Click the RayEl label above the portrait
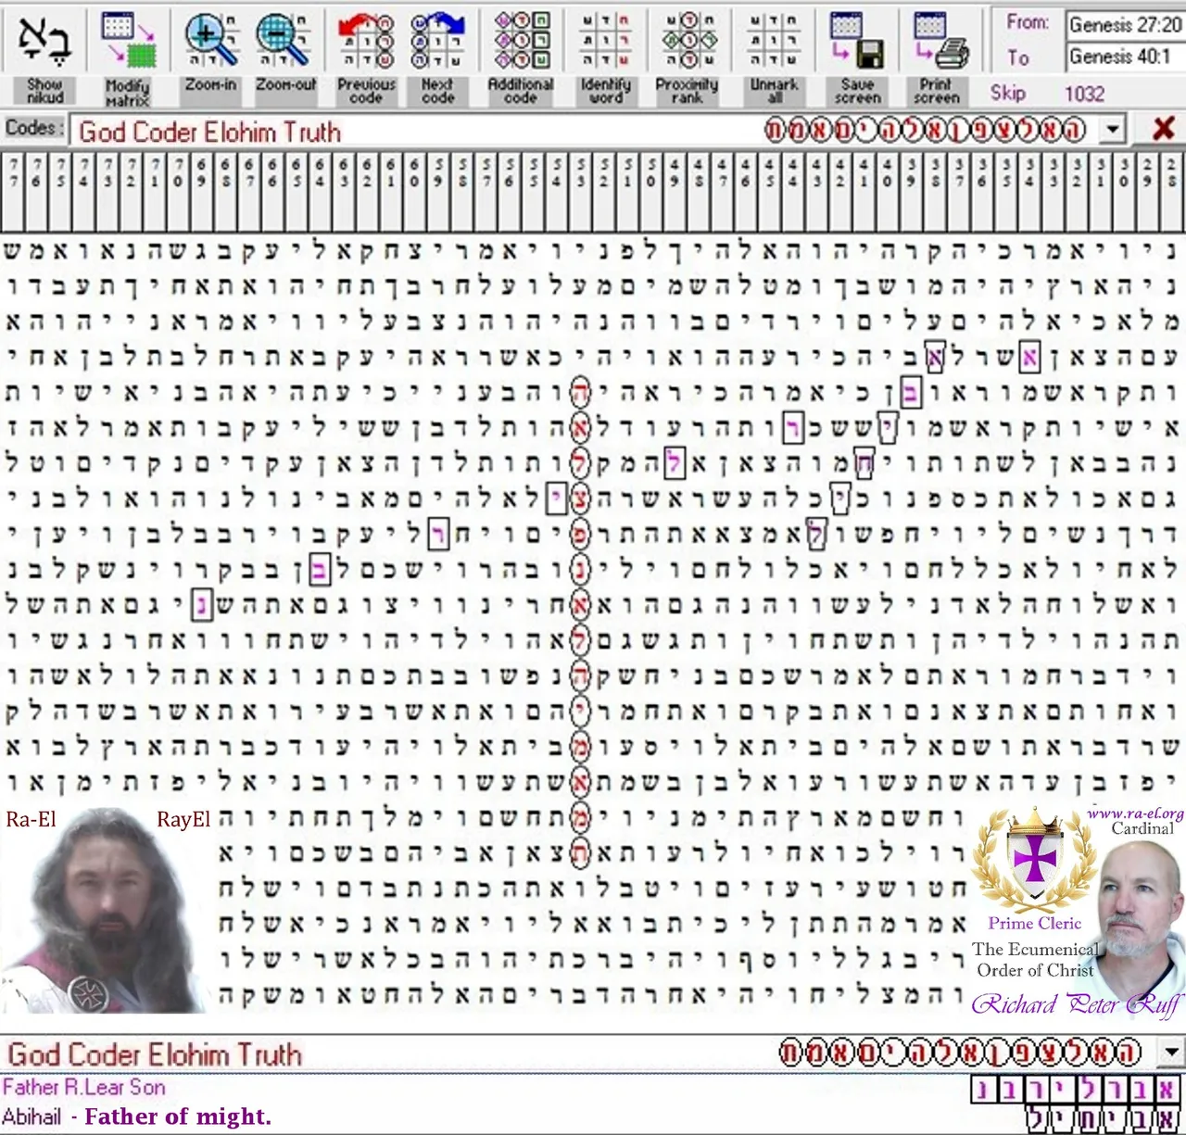This screenshot has height=1135, width=1186. coord(183,820)
